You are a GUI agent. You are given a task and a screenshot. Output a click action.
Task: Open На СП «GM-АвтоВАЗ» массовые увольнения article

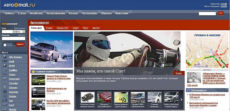click(58, 102)
